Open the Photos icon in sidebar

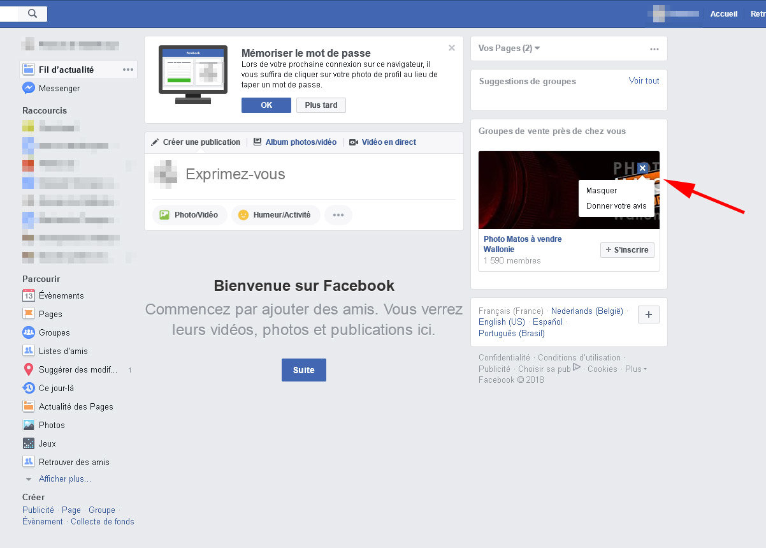28,425
